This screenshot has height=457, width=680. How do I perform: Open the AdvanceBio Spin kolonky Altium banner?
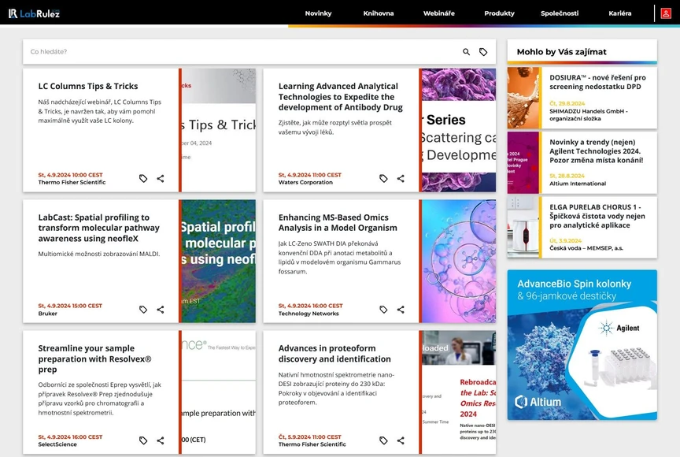click(582, 345)
